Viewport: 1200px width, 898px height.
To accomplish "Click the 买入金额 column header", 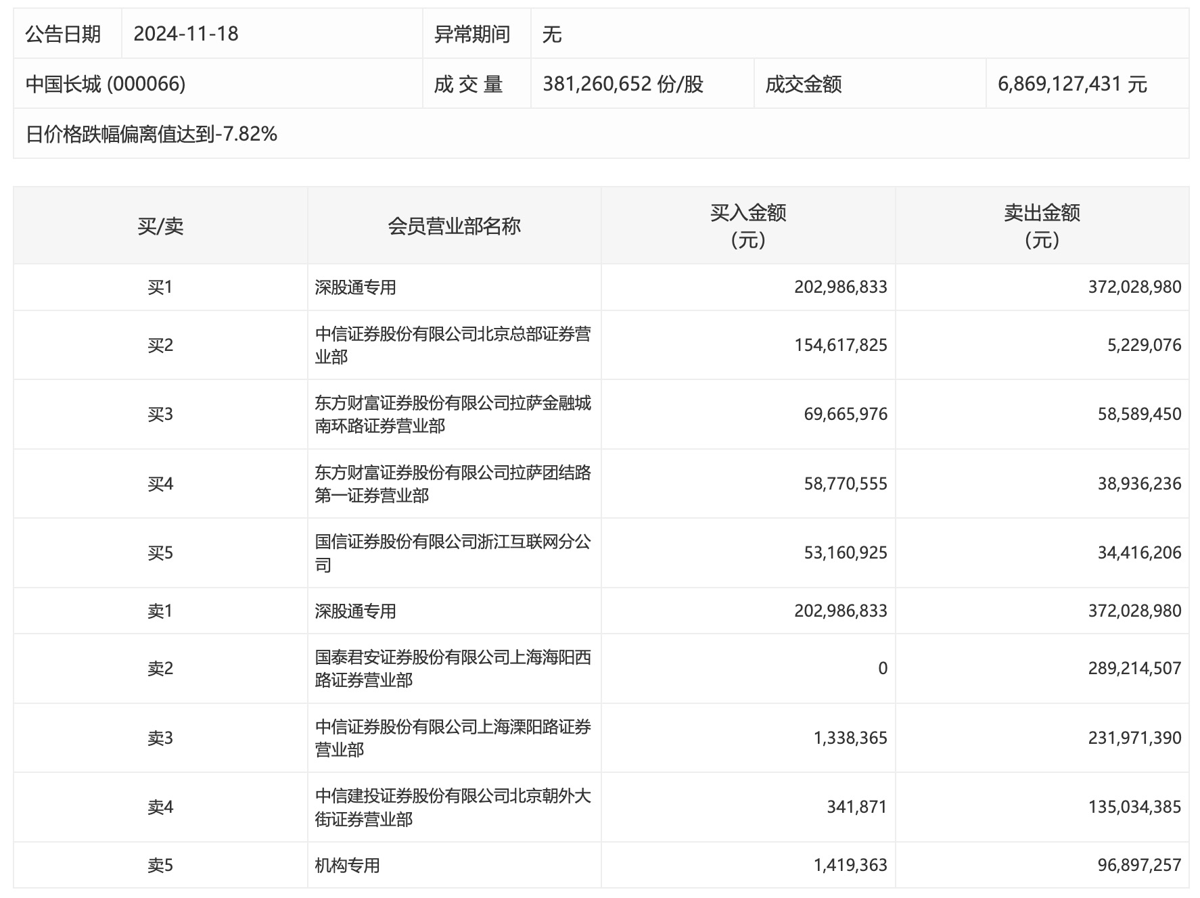I will point(748,226).
